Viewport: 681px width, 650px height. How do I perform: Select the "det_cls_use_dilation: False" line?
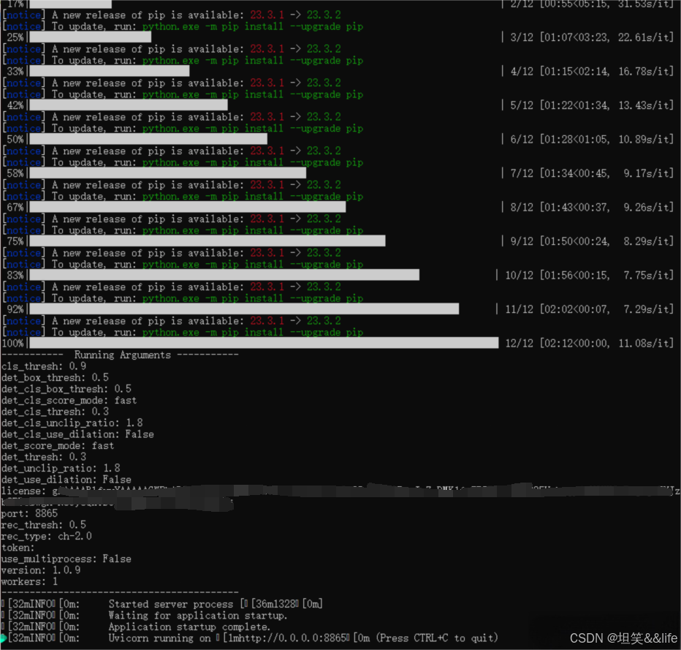[77, 434]
